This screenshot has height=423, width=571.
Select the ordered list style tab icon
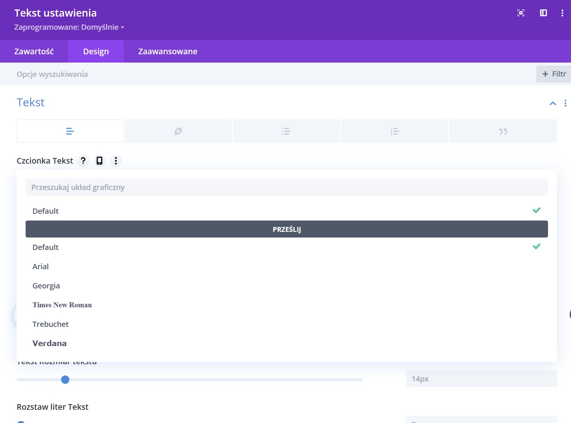coord(395,131)
